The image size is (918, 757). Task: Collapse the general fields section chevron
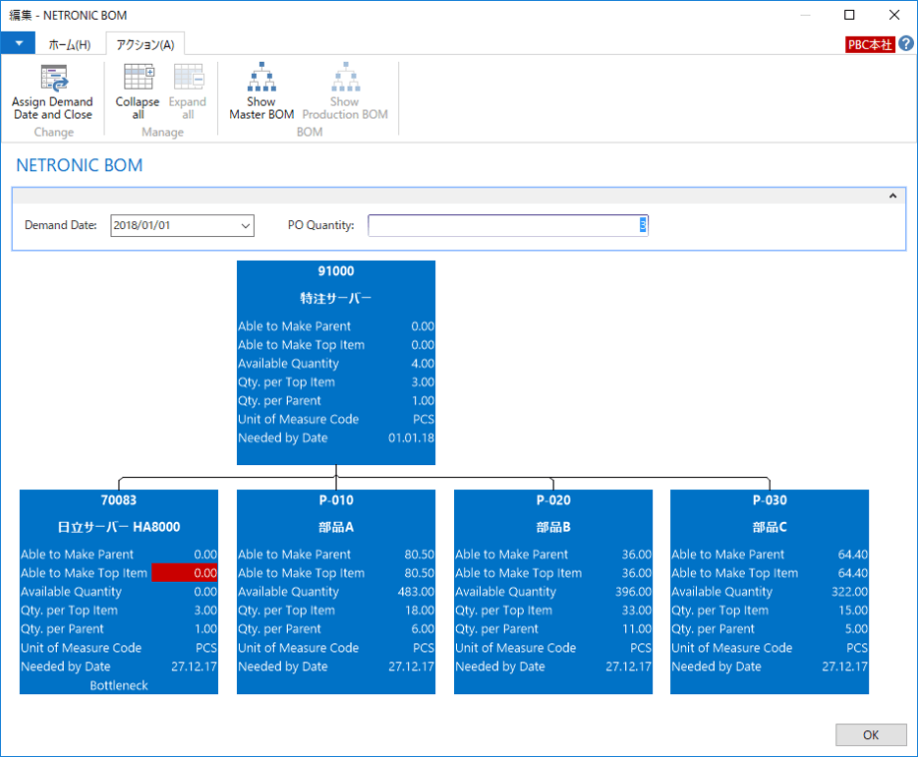892,196
